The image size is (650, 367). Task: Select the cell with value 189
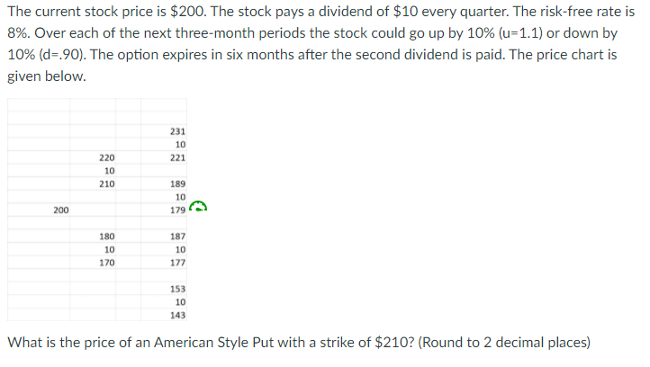click(x=178, y=183)
